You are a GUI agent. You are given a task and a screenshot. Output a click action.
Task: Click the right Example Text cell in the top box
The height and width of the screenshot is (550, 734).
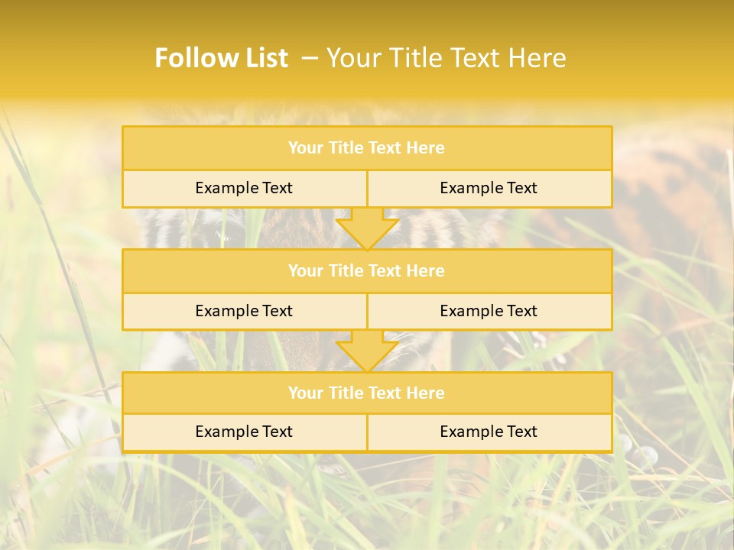489,188
